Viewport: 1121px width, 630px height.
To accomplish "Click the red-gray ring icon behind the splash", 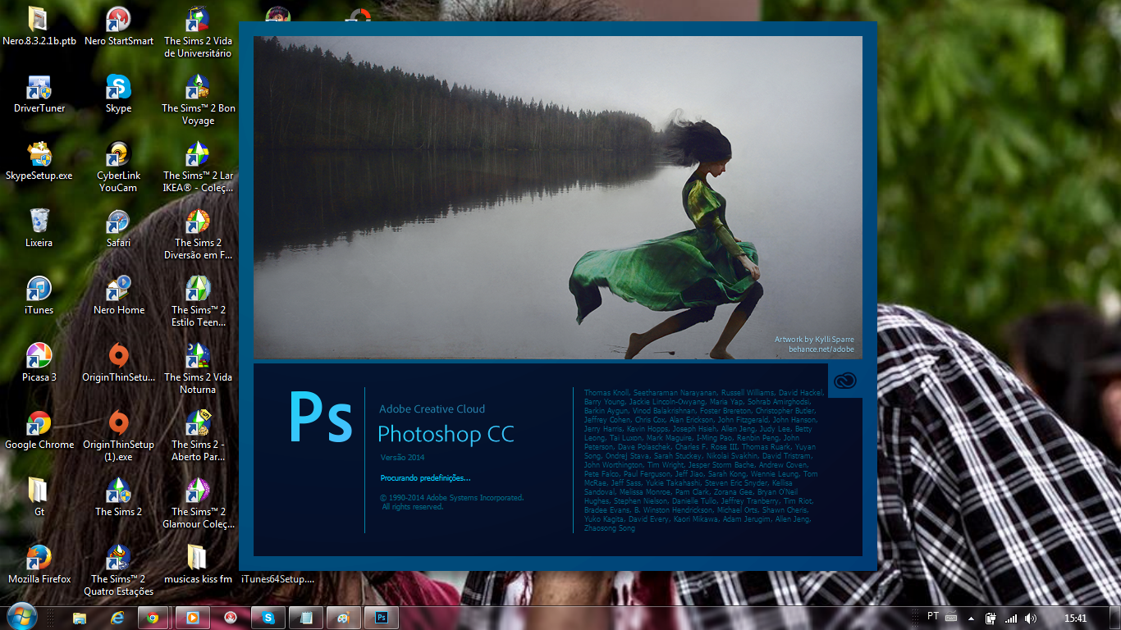I will pyautogui.click(x=359, y=13).
